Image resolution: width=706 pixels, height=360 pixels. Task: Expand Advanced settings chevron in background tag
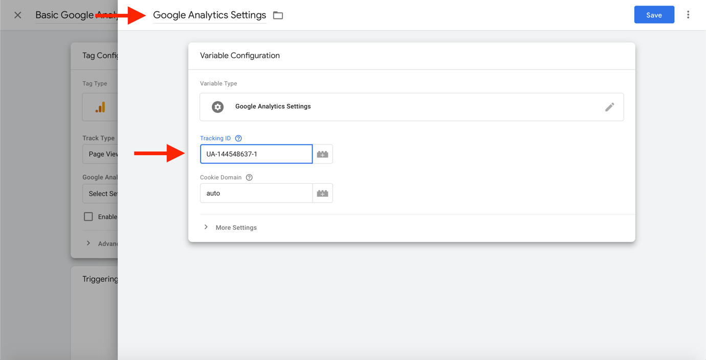[89, 244]
